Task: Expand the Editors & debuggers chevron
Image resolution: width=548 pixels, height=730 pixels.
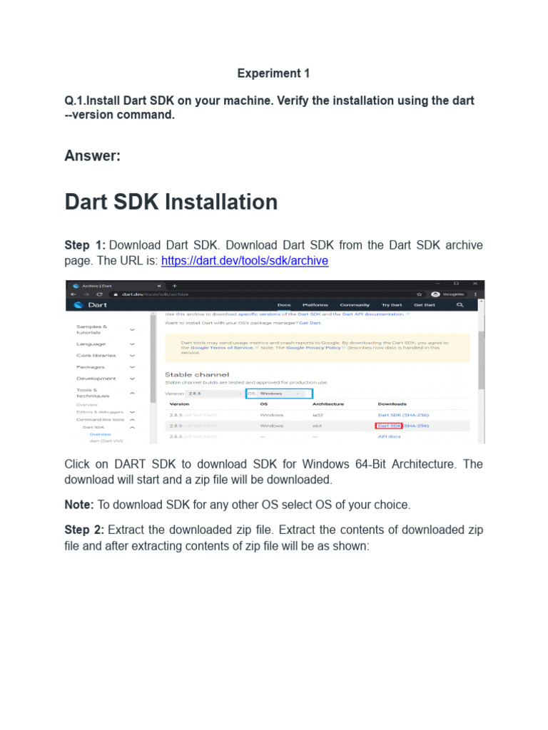Action: 132,412
